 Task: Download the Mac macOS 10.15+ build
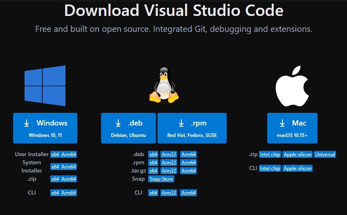(x=292, y=128)
